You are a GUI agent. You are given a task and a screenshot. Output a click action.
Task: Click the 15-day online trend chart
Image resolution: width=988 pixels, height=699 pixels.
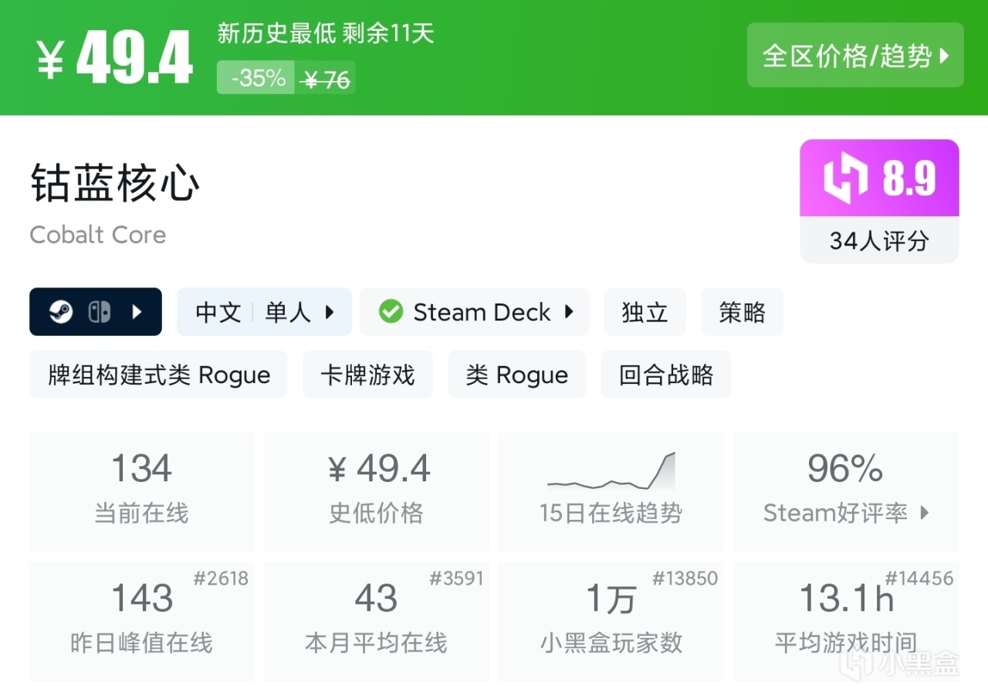[x=611, y=471]
